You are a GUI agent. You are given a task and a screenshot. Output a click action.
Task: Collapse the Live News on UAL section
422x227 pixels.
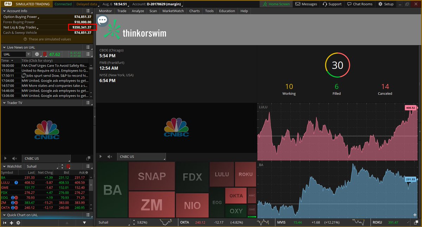4,47
